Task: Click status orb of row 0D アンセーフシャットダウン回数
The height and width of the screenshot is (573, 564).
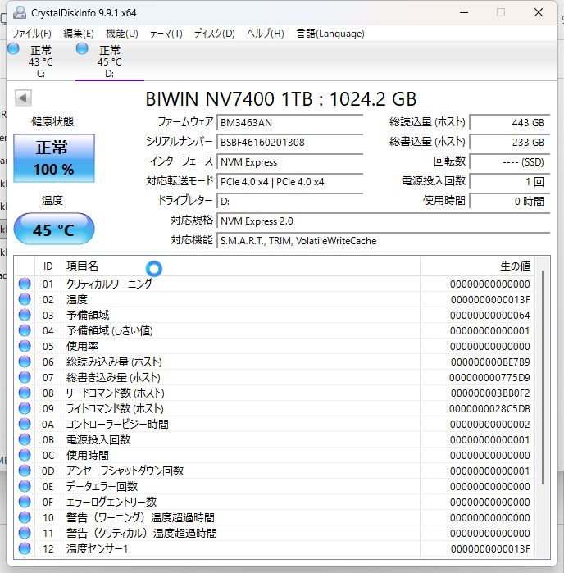Action: (25, 471)
